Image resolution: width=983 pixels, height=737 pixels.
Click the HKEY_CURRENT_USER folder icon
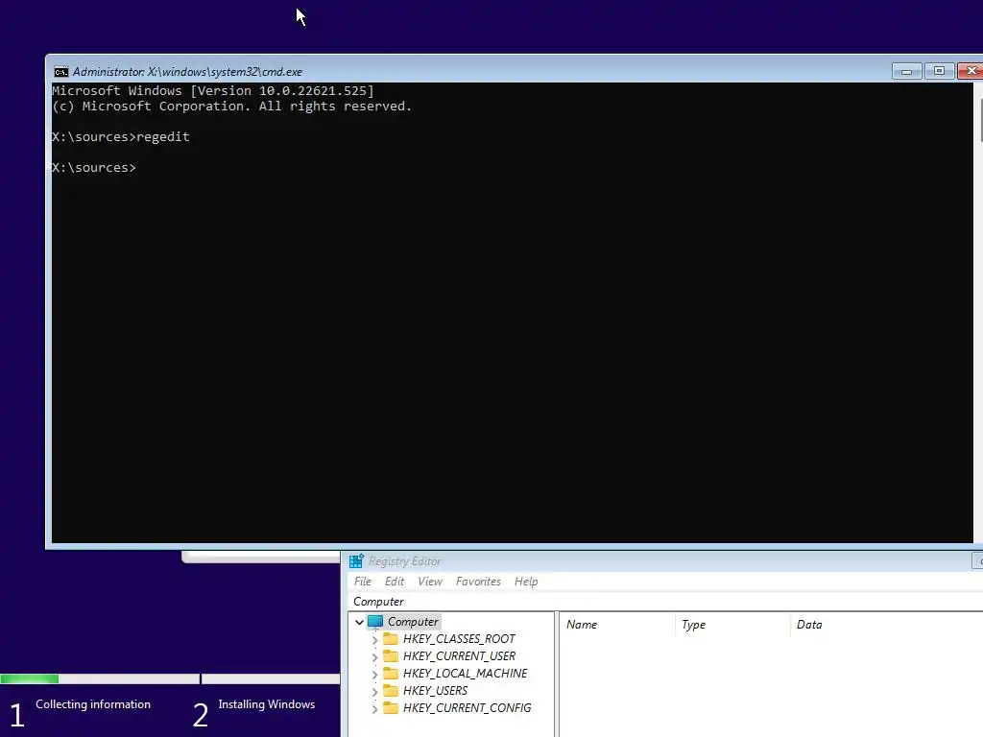pos(391,656)
